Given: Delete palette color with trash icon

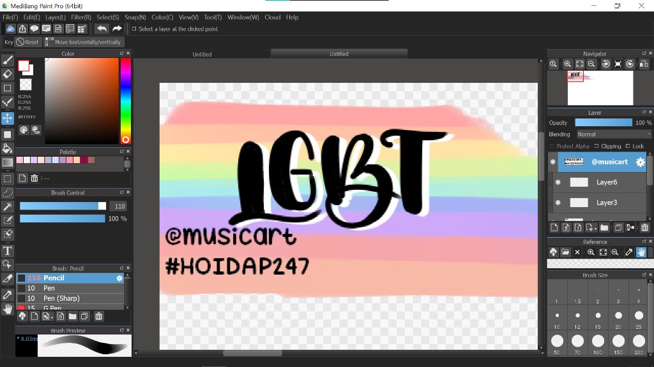Looking at the screenshot, I should [34, 178].
